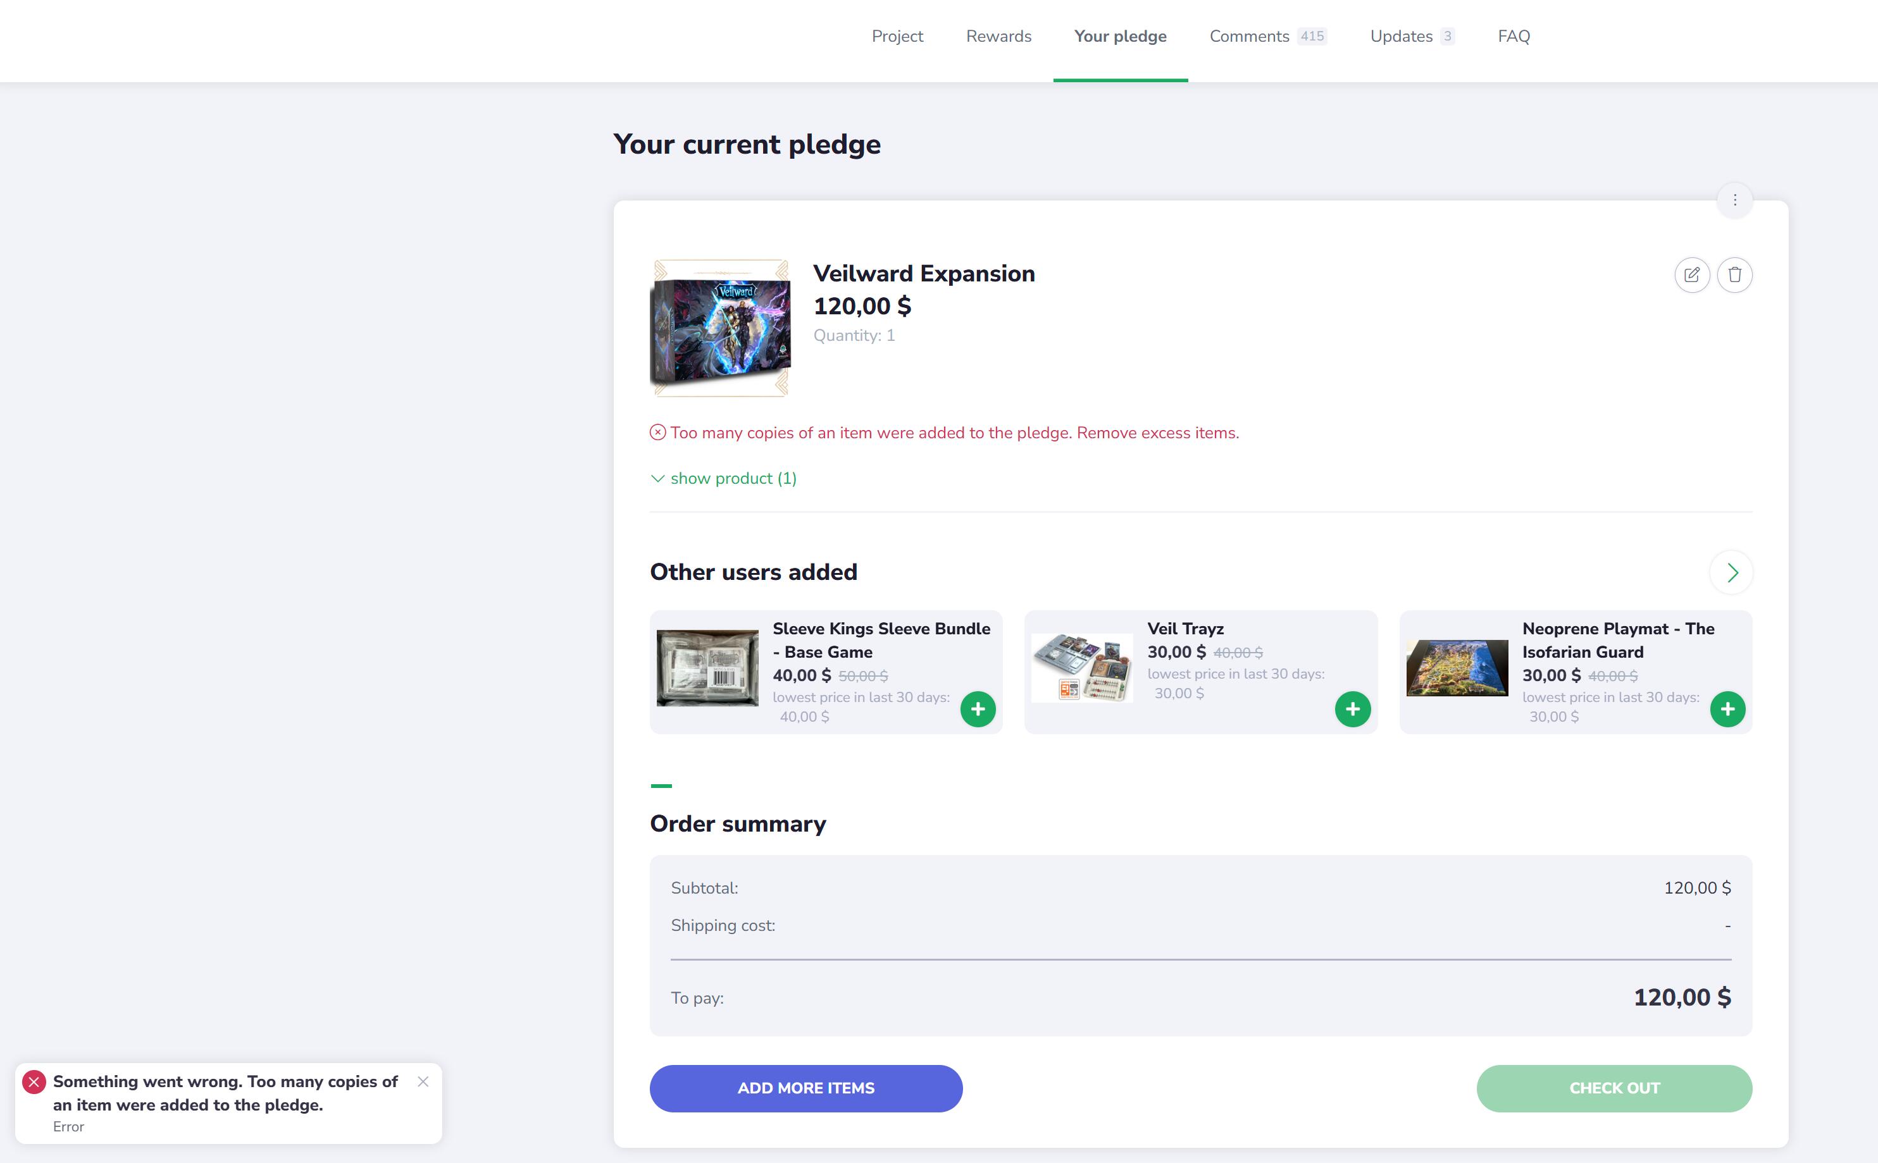This screenshot has width=1878, height=1163.
Task: Add Sleeve Kings Sleeve Bundle with the plus icon
Action: (977, 708)
